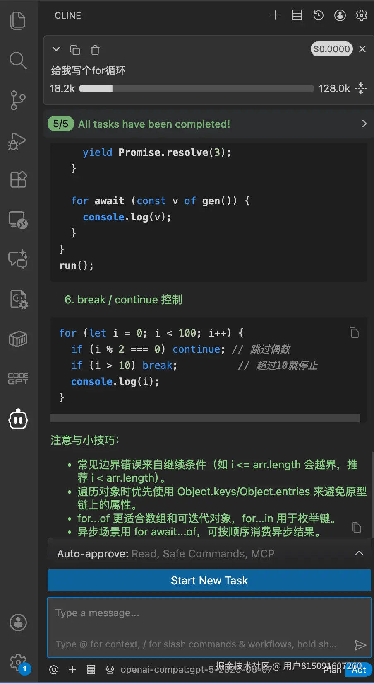The height and width of the screenshot is (683, 374).
Task: Open MCP servers icon in Cline header
Action: [297, 15]
